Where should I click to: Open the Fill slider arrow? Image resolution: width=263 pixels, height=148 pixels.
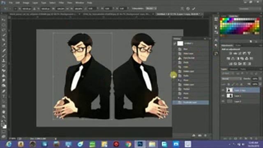[260, 84]
